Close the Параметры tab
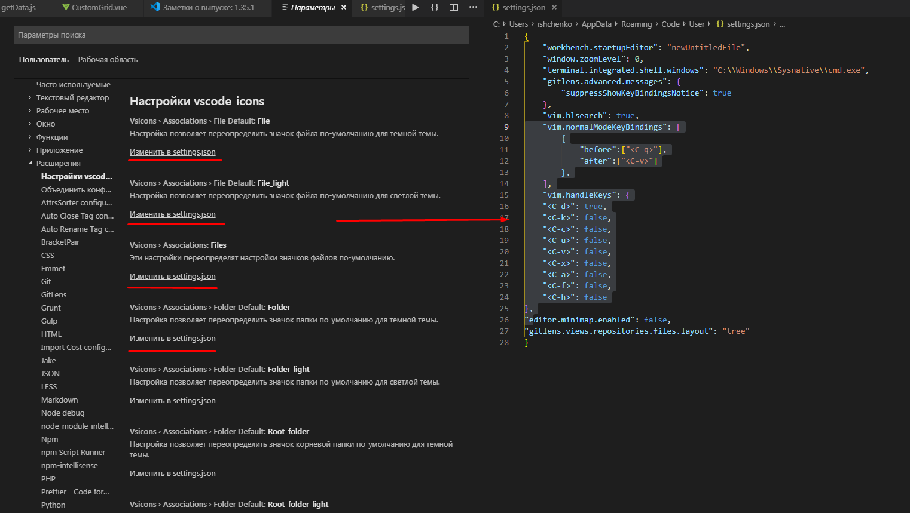Image resolution: width=910 pixels, height=513 pixels. 344,7
